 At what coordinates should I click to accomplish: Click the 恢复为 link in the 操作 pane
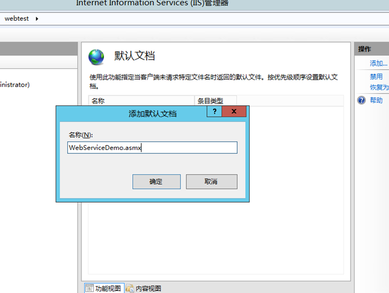[379, 87]
